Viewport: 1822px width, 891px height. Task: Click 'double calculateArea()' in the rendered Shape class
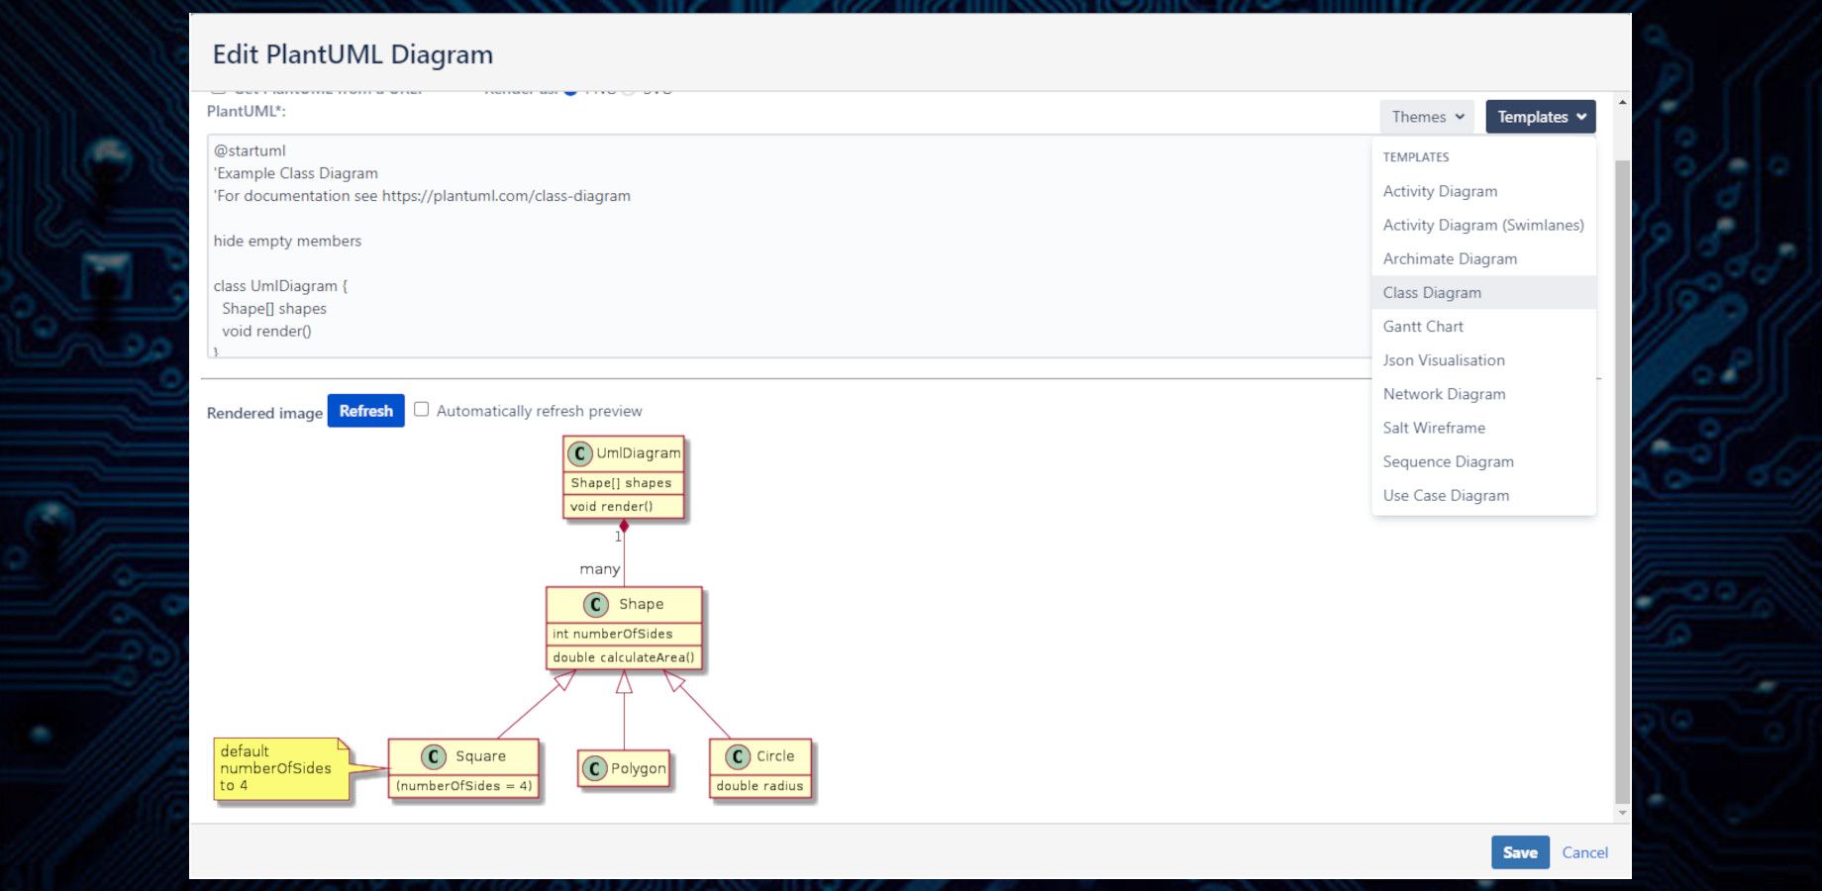point(624,657)
